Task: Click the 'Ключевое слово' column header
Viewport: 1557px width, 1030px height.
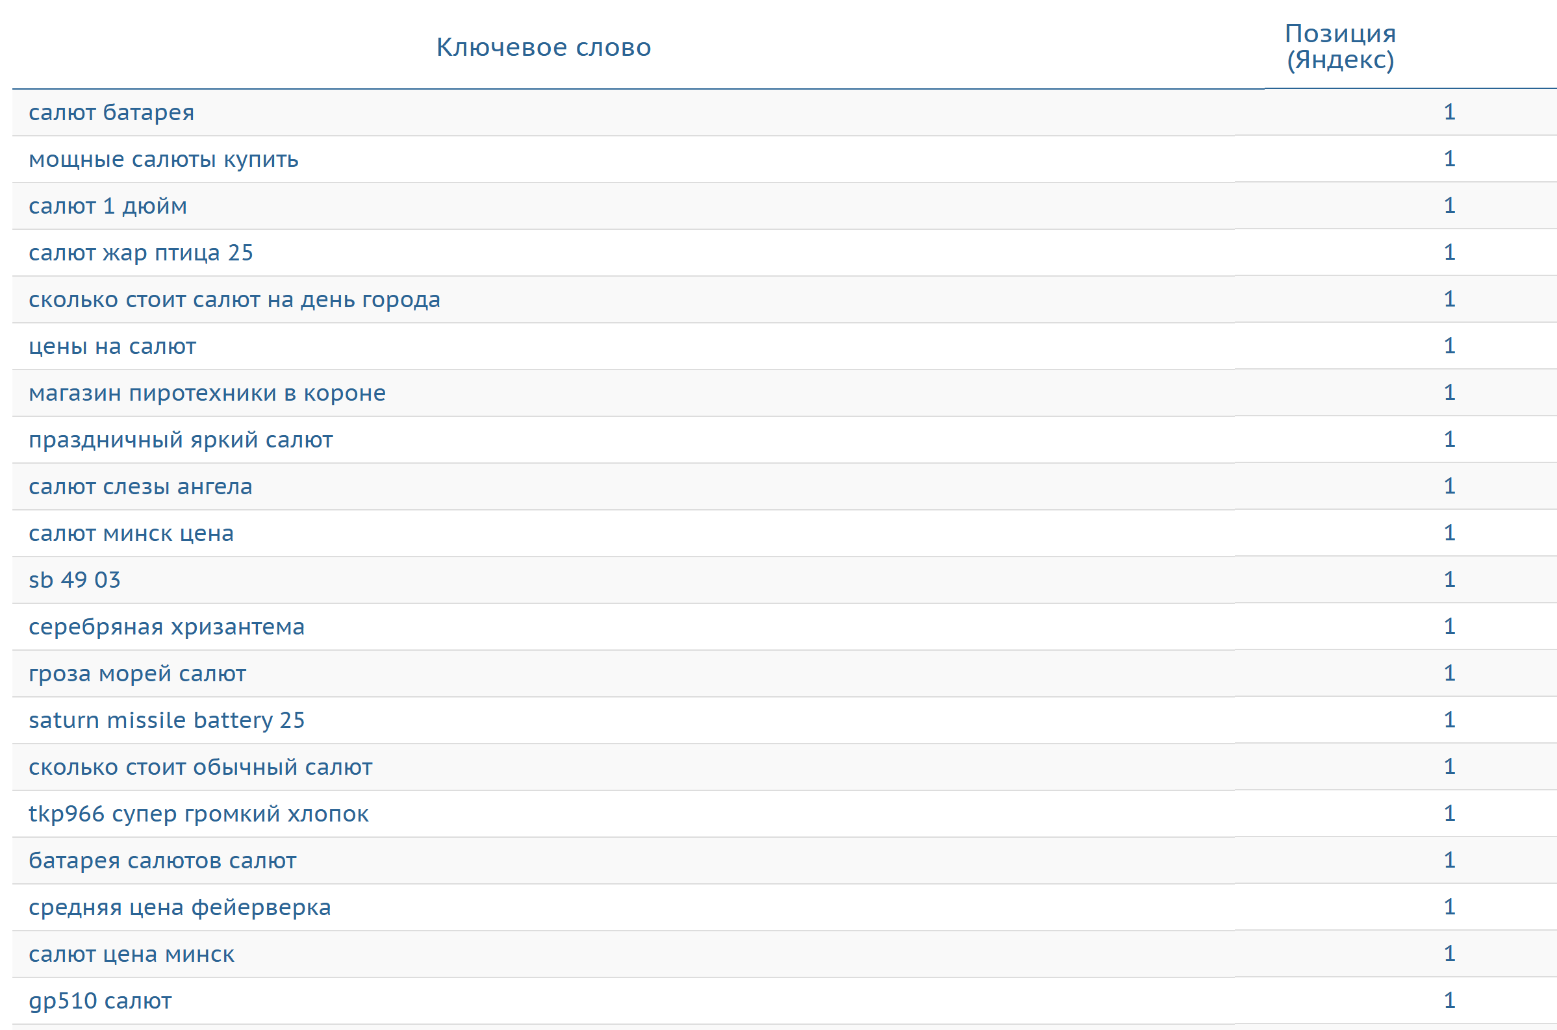Action: [x=543, y=47]
